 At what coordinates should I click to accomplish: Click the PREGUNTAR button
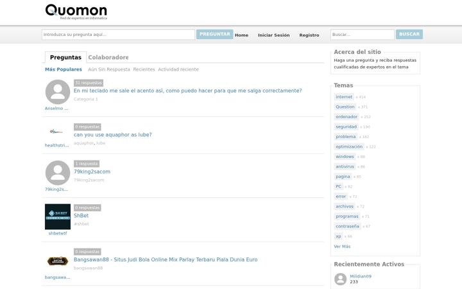pyautogui.click(x=214, y=34)
